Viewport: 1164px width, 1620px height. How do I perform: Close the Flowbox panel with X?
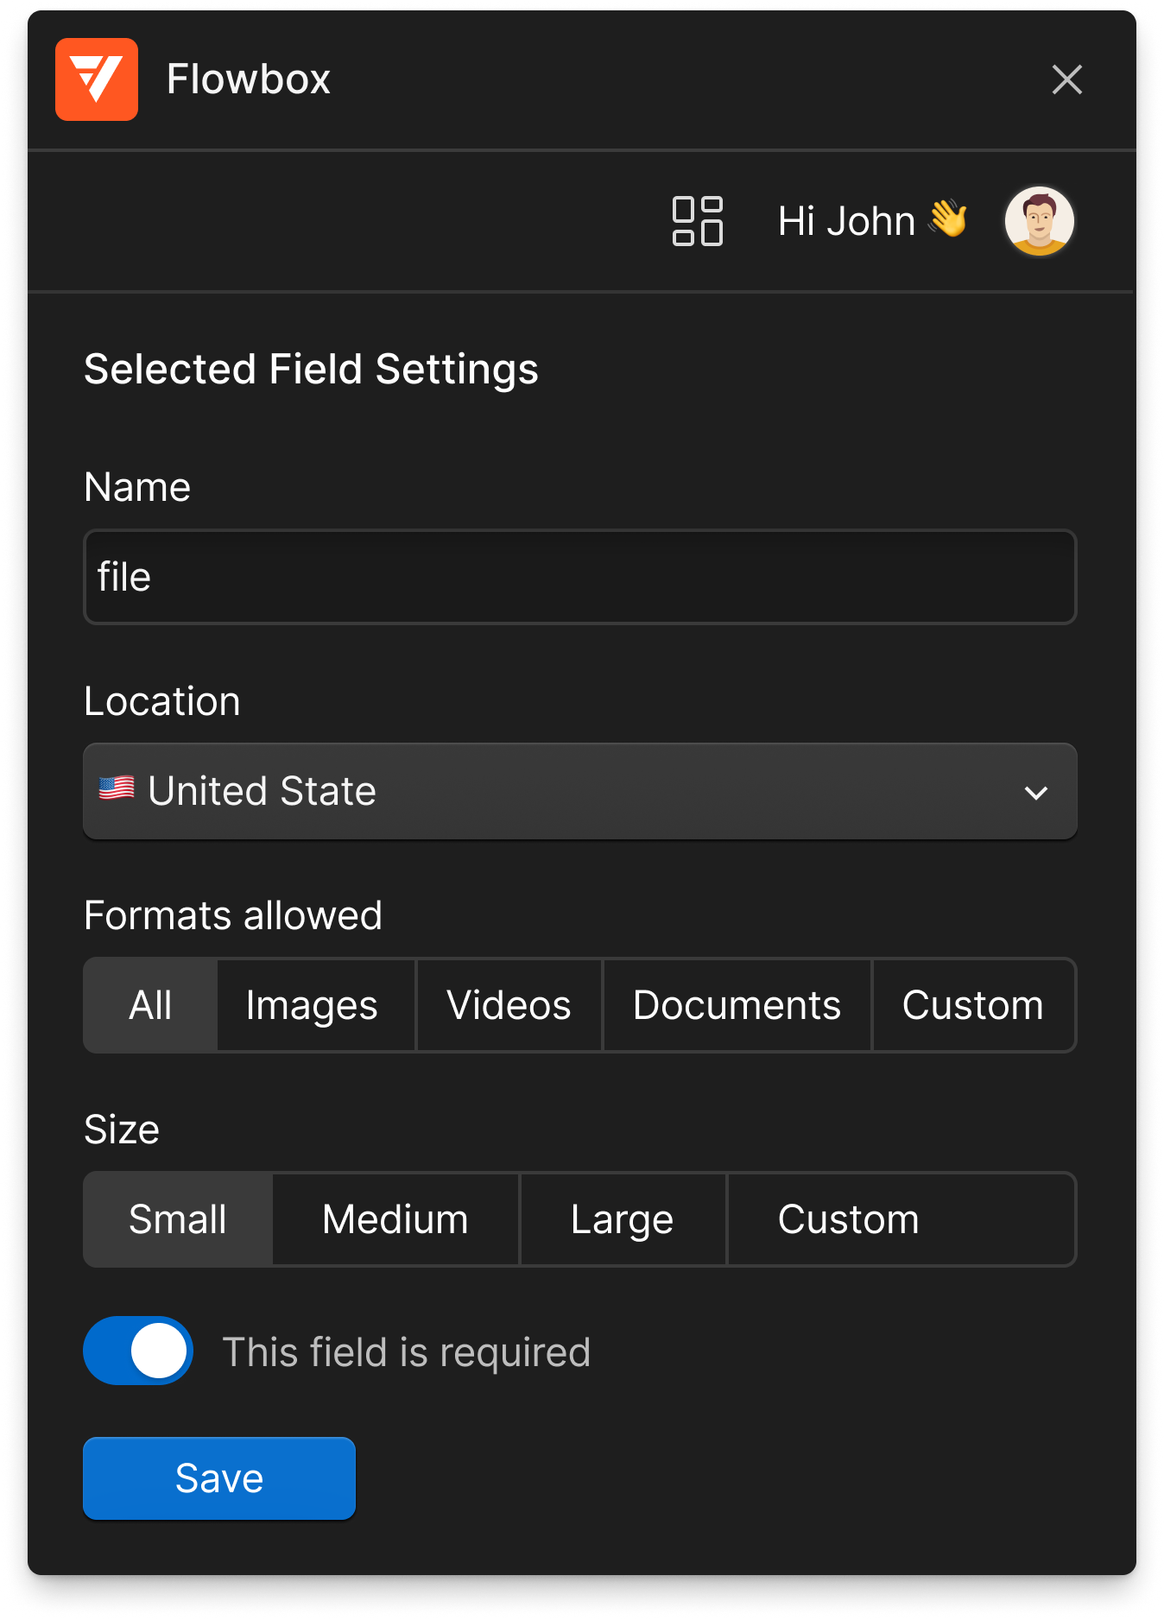click(1066, 79)
